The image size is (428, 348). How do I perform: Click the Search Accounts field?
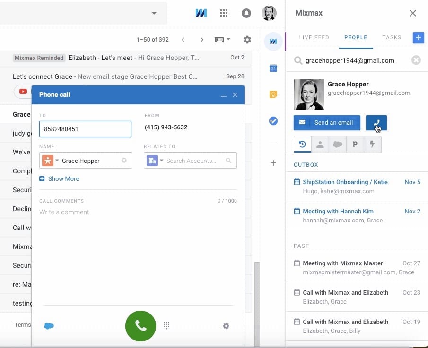click(x=191, y=161)
